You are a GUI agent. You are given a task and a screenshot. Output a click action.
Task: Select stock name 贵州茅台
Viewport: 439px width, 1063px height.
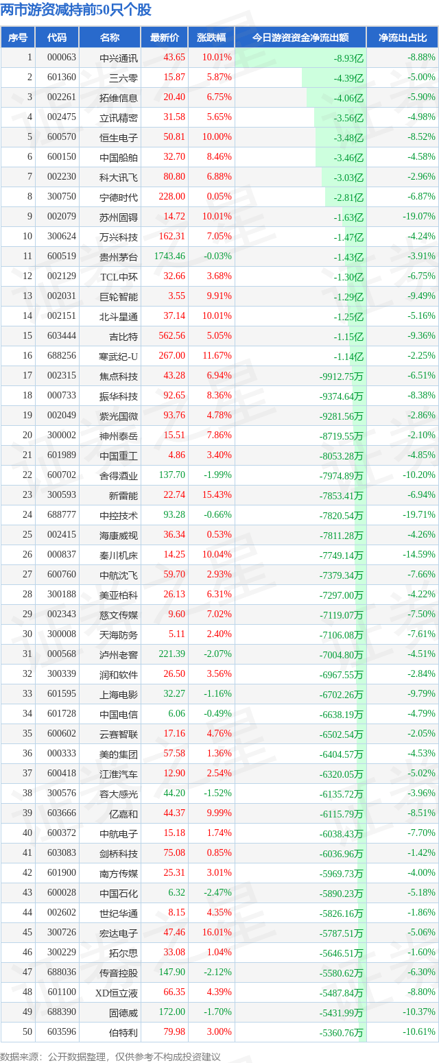[x=119, y=256]
